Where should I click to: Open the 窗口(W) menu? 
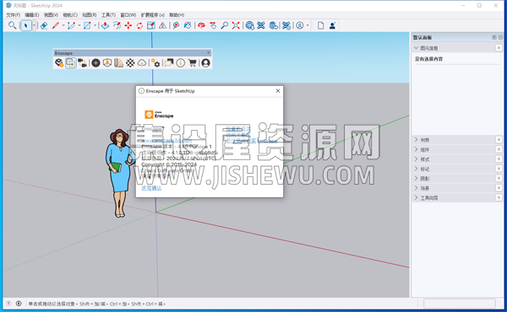pyautogui.click(x=128, y=15)
